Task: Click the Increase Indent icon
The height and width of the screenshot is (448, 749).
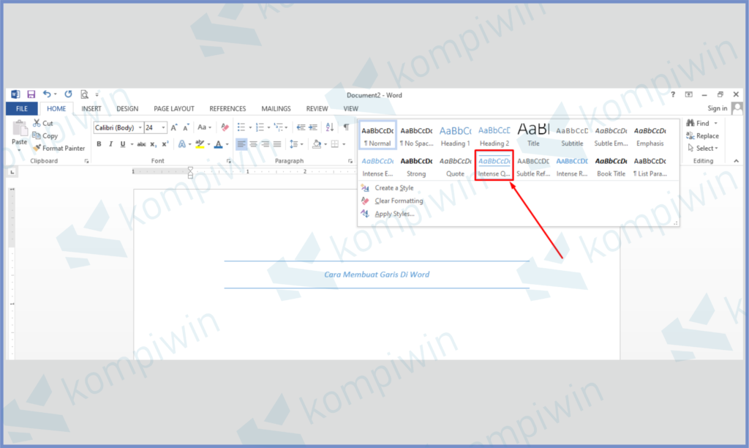Action: click(312, 127)
